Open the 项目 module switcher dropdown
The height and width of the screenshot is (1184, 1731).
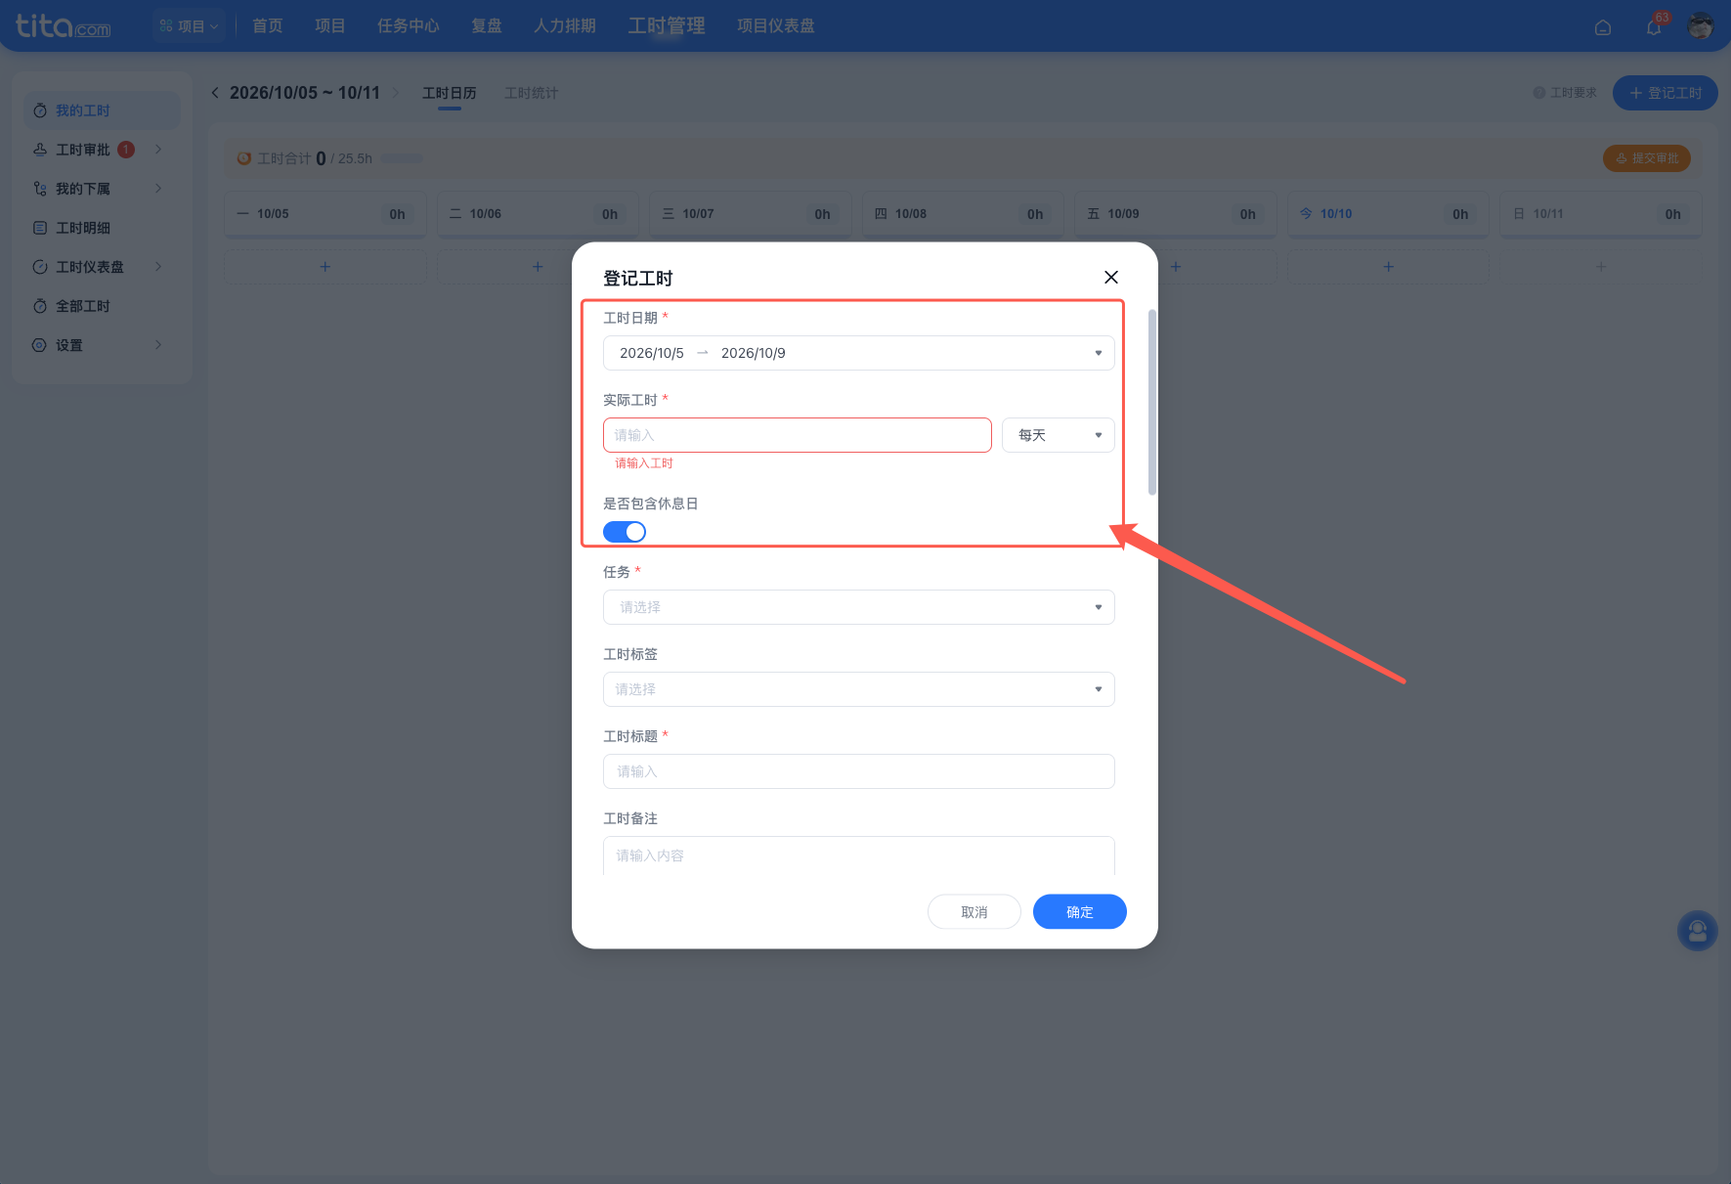(x=189, y=25)
